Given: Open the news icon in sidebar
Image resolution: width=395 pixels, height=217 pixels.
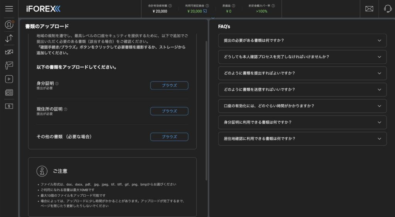Looking at the screenshot, I should click(9, 93).
